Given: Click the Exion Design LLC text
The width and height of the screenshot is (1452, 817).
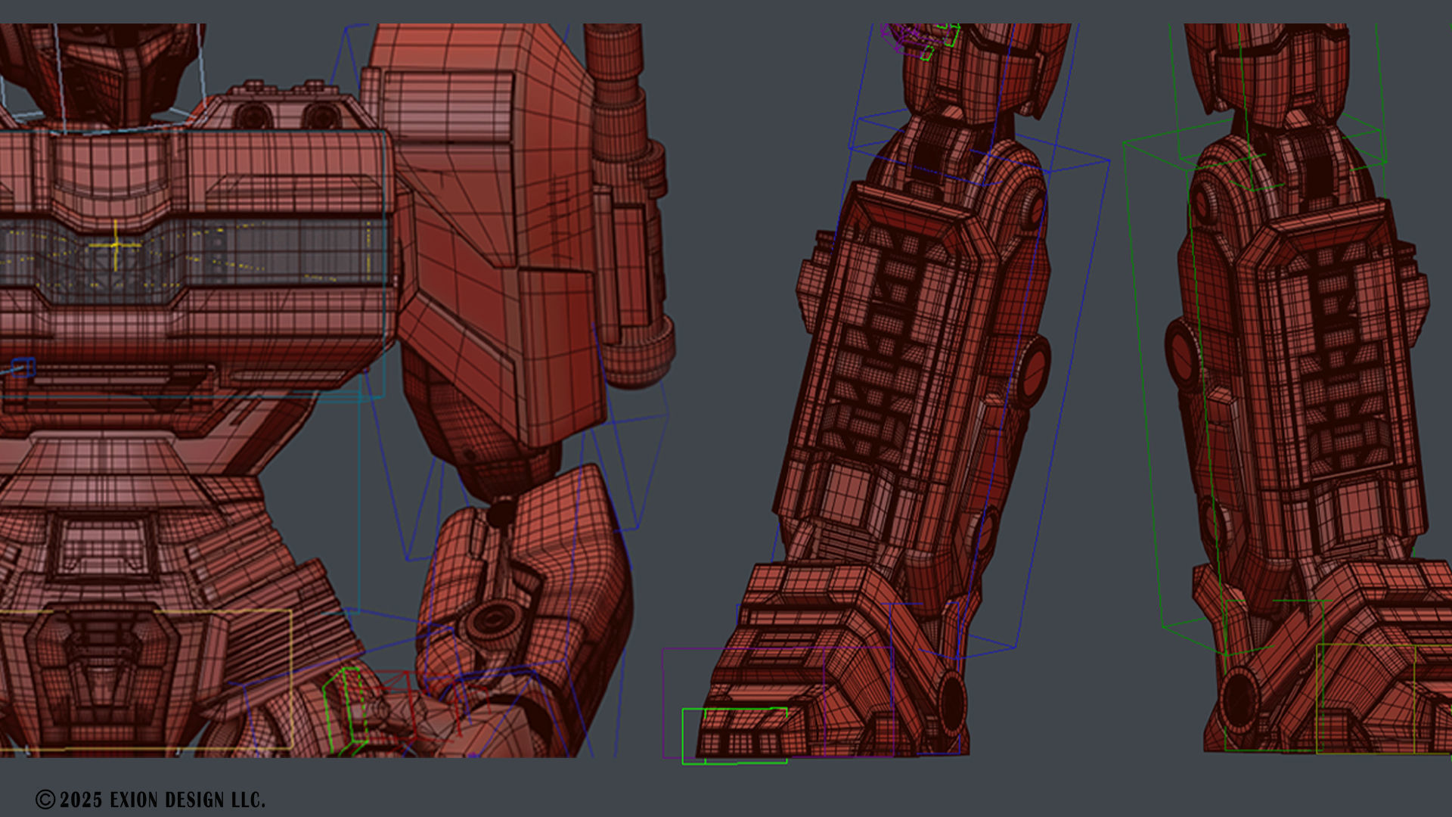Looking at the screenshot, I should click(x=187, y=800).
